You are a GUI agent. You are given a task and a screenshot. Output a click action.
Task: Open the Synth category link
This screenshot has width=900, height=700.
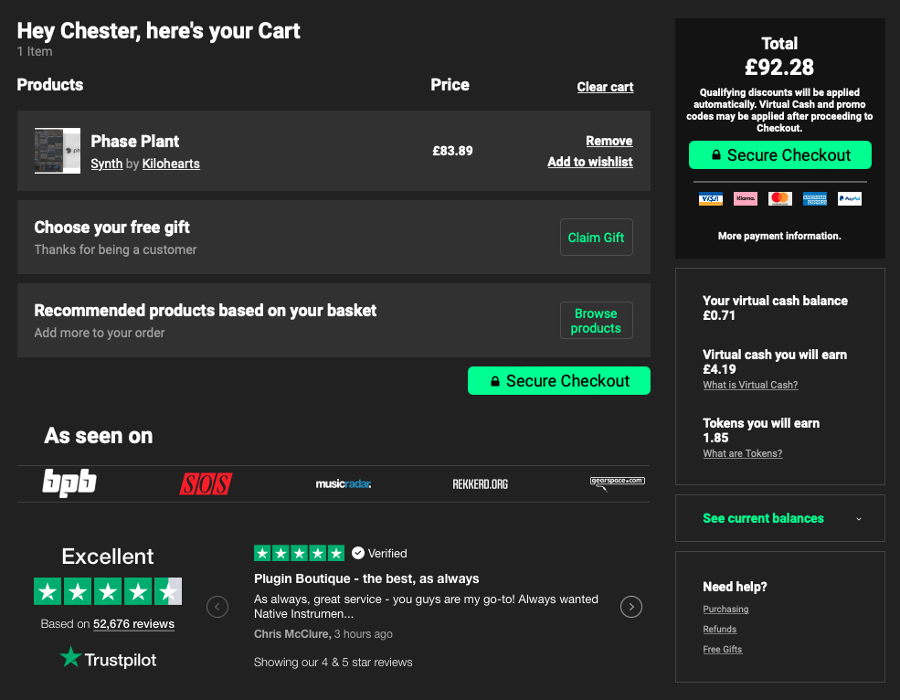click(107, 164)
